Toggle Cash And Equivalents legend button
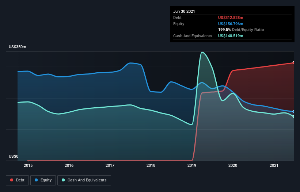 84,180
